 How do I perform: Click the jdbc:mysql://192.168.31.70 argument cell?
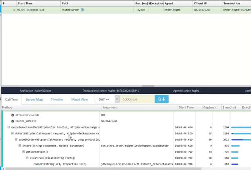[x=137, y=164]
